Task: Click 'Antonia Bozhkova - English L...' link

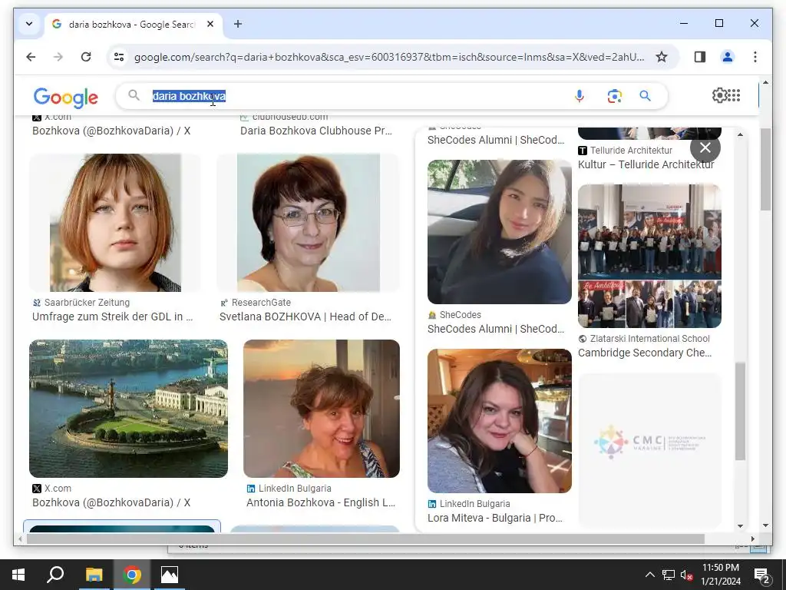Action: click(x=321, y=502)
